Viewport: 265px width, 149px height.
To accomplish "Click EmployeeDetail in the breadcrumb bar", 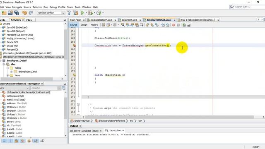I will coord(82,121).
